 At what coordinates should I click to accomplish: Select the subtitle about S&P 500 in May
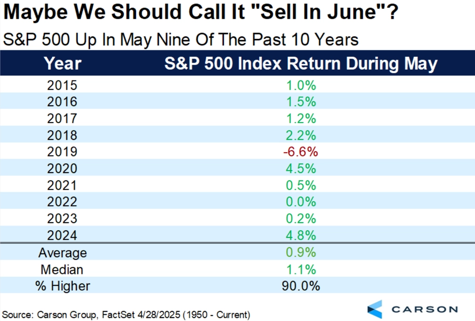point(181,39)
